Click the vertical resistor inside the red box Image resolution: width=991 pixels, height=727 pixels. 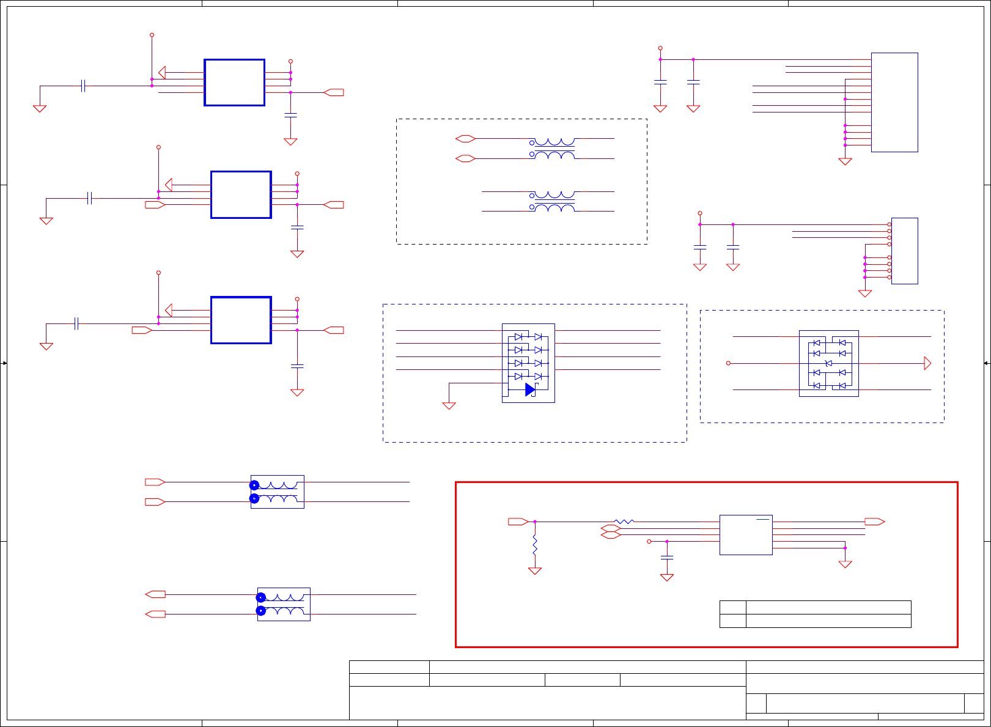click(535, 545)
